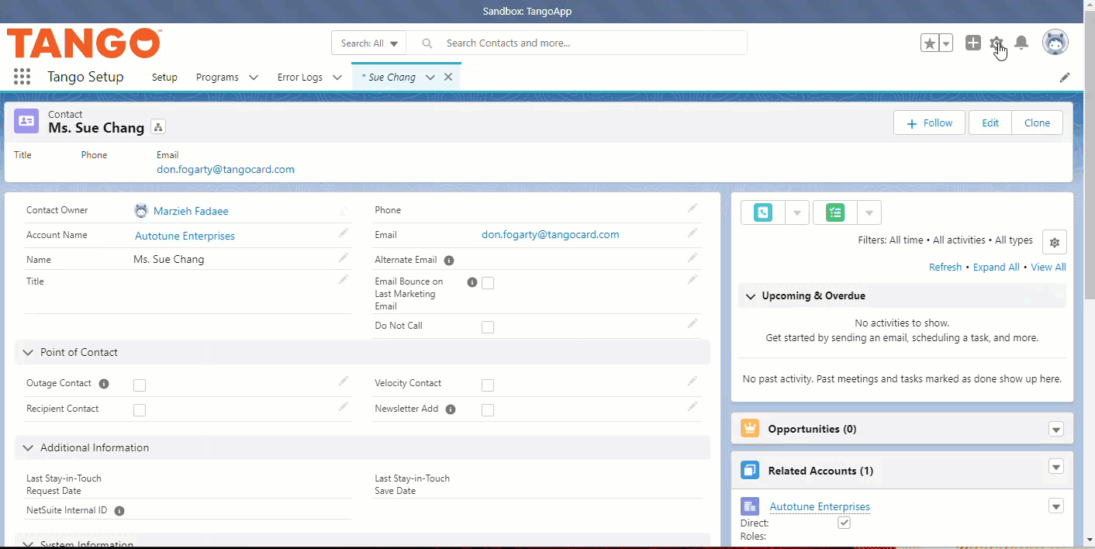
Task: Open the Programs nav tab
Action: pyautogui.click(x=217, y=78)
